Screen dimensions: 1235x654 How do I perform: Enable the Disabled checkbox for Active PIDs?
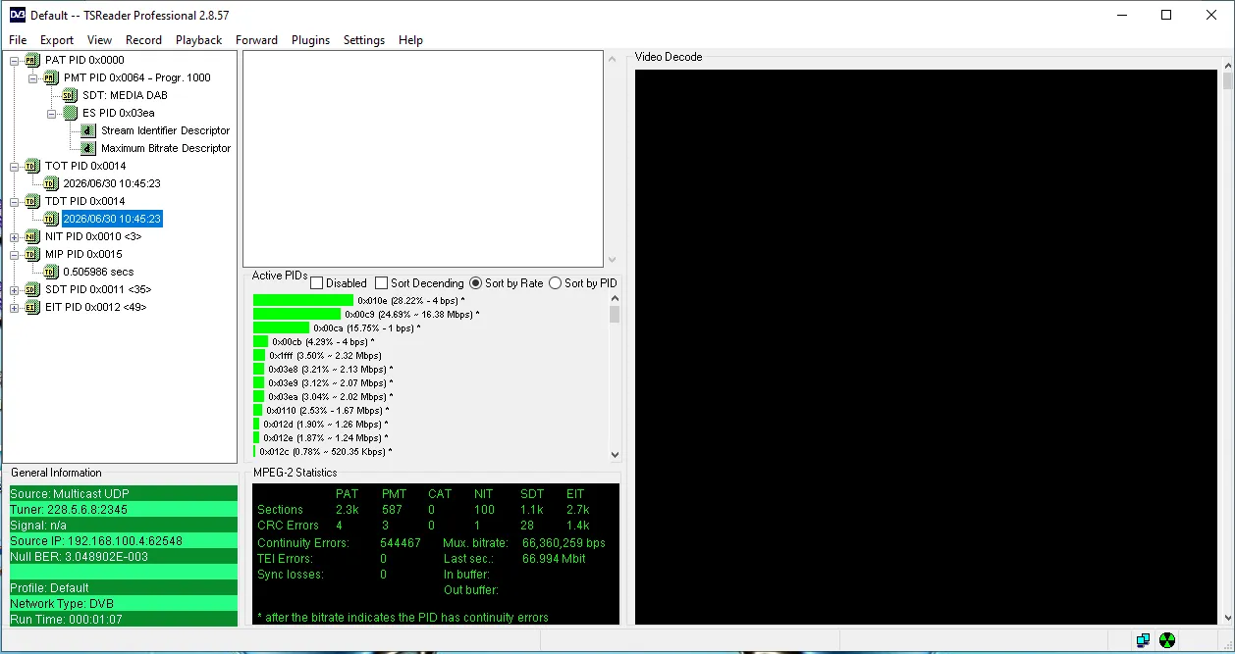pos(317,283)
